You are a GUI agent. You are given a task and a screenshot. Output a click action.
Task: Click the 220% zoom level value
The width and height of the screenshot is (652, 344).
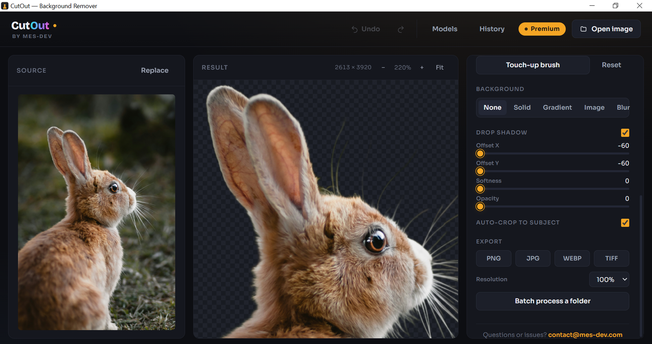click(x=403, y=68)
